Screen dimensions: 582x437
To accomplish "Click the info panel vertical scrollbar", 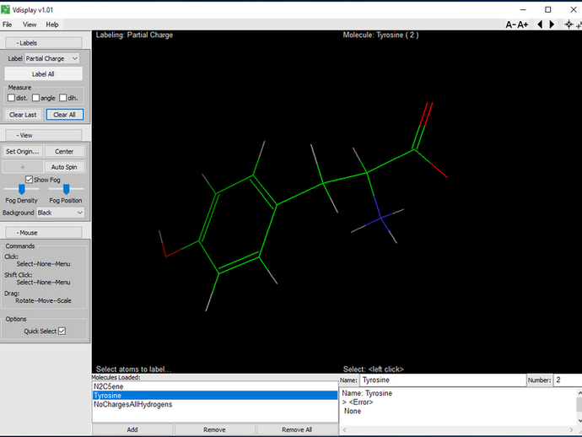I will pos(579,407).
